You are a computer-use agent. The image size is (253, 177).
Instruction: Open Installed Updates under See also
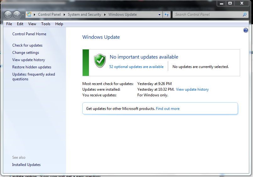click(26, 165)
